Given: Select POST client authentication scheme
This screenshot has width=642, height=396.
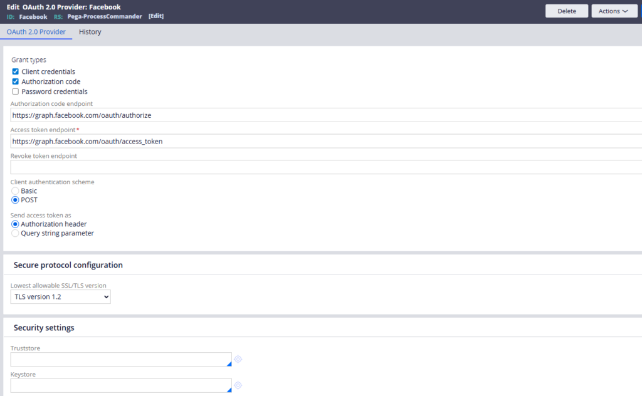Looking at the screenshot, I should 15,200.
